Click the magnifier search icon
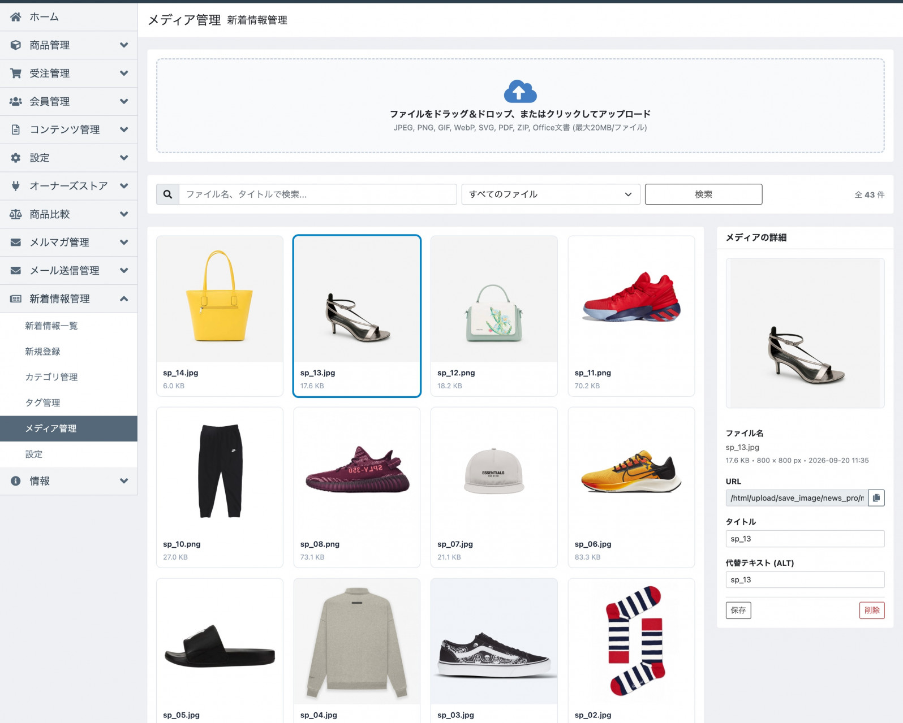This screenshot has height=723, width=903. pyautogui.click(x=167, y=194)
